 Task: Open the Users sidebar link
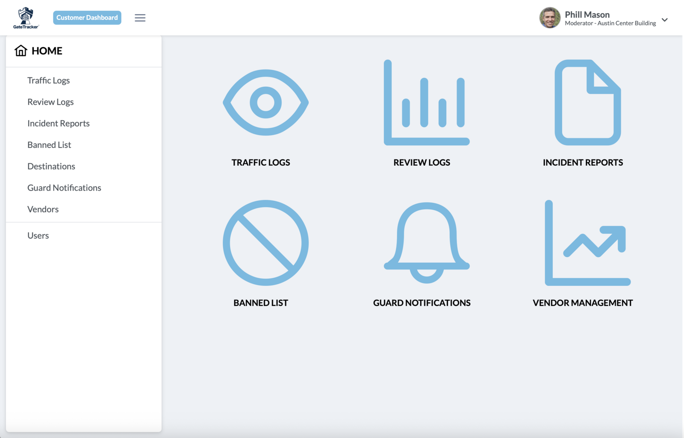[x=38, y=235]
